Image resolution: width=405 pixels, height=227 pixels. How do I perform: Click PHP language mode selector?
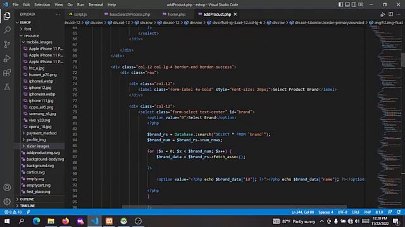[368, 212]
